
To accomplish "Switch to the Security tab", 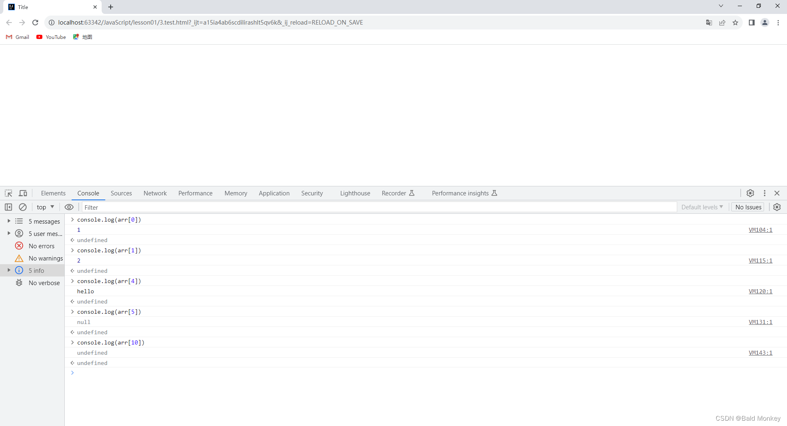I will (312, 193).
